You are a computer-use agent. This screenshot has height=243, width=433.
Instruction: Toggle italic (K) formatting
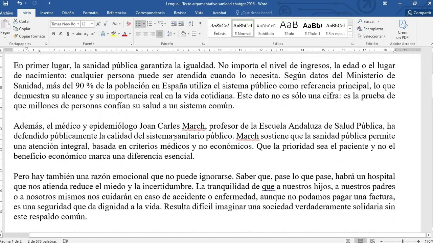click(x=61, y=34)
